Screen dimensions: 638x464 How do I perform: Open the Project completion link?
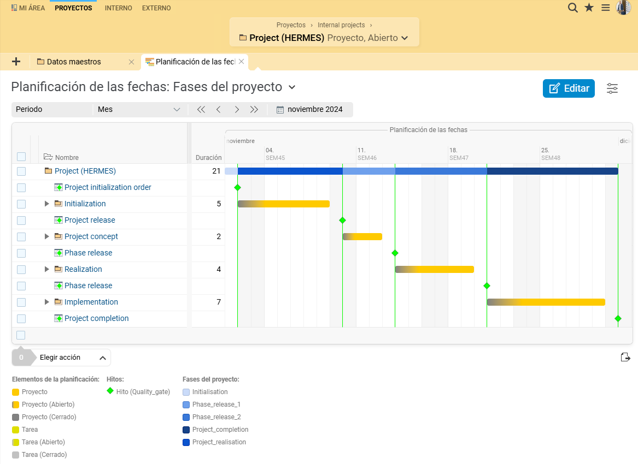coord(96,319)
